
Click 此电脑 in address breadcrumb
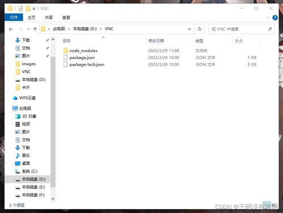tap(59, 29)
